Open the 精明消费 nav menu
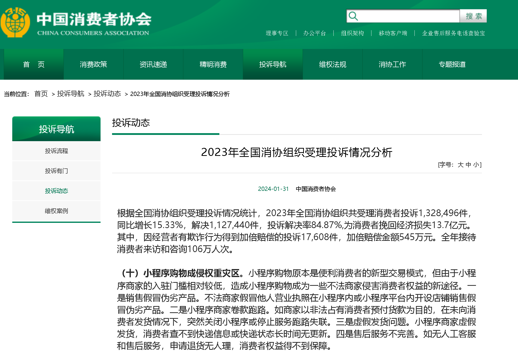The image size is (518, 352). [x=213, y=64]
